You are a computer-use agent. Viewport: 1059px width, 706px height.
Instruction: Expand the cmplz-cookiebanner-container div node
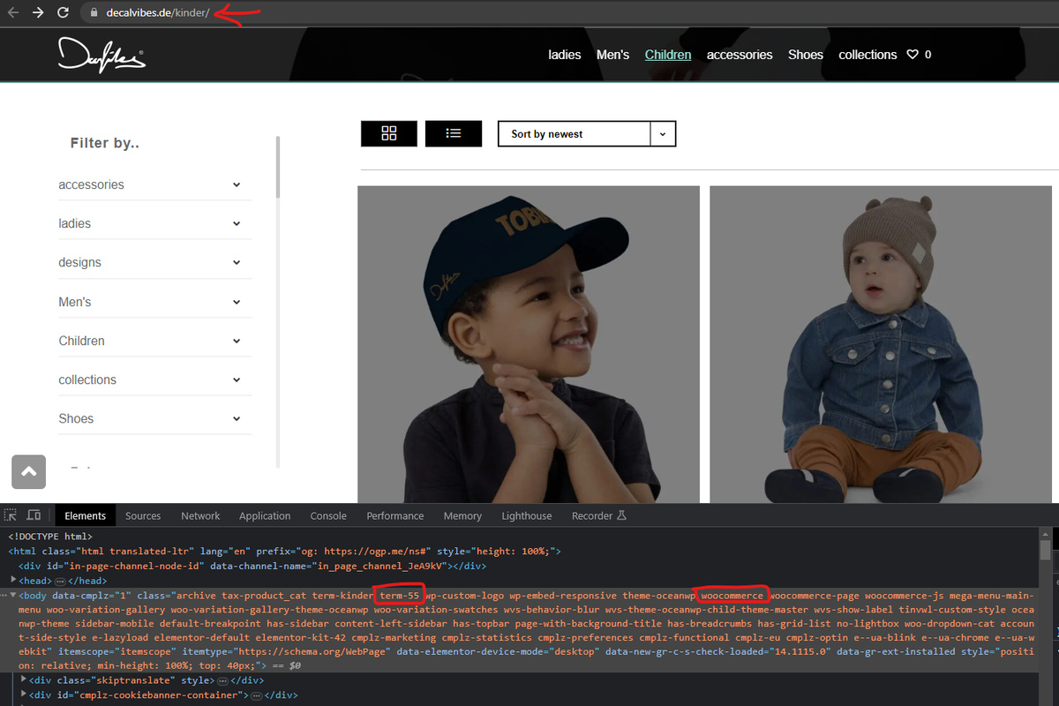[x=24, y=695]
